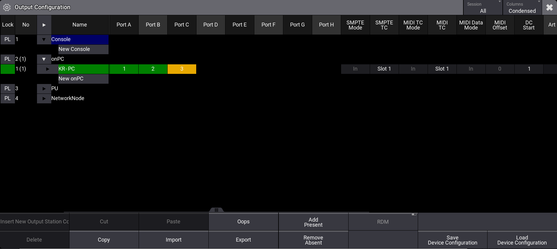Toggle the PL lock for NetworkNode row
557x249 pixels.
coord(7,98)
